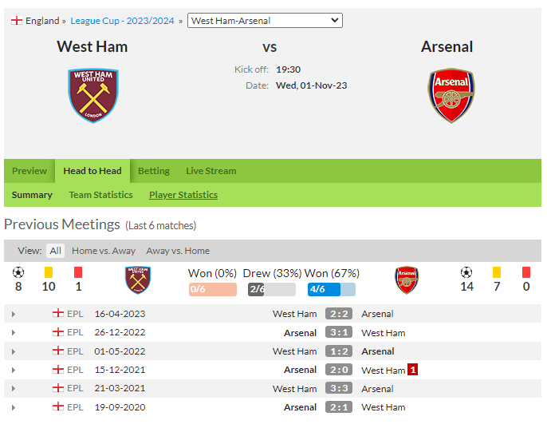Click West Ham's goals football icon
Image resolution: width=547 pixels, height=448 pixels.
pos(18,272)
